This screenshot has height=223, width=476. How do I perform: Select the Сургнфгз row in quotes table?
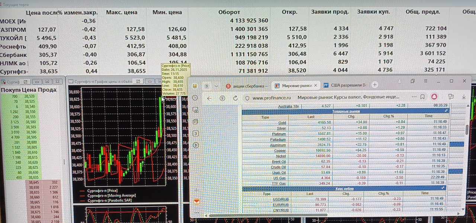tap(238, 70)
